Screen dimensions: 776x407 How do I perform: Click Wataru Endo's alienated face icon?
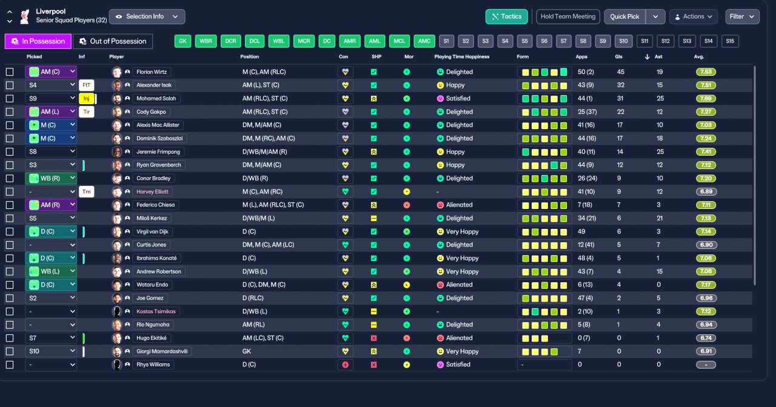(440, 285)
